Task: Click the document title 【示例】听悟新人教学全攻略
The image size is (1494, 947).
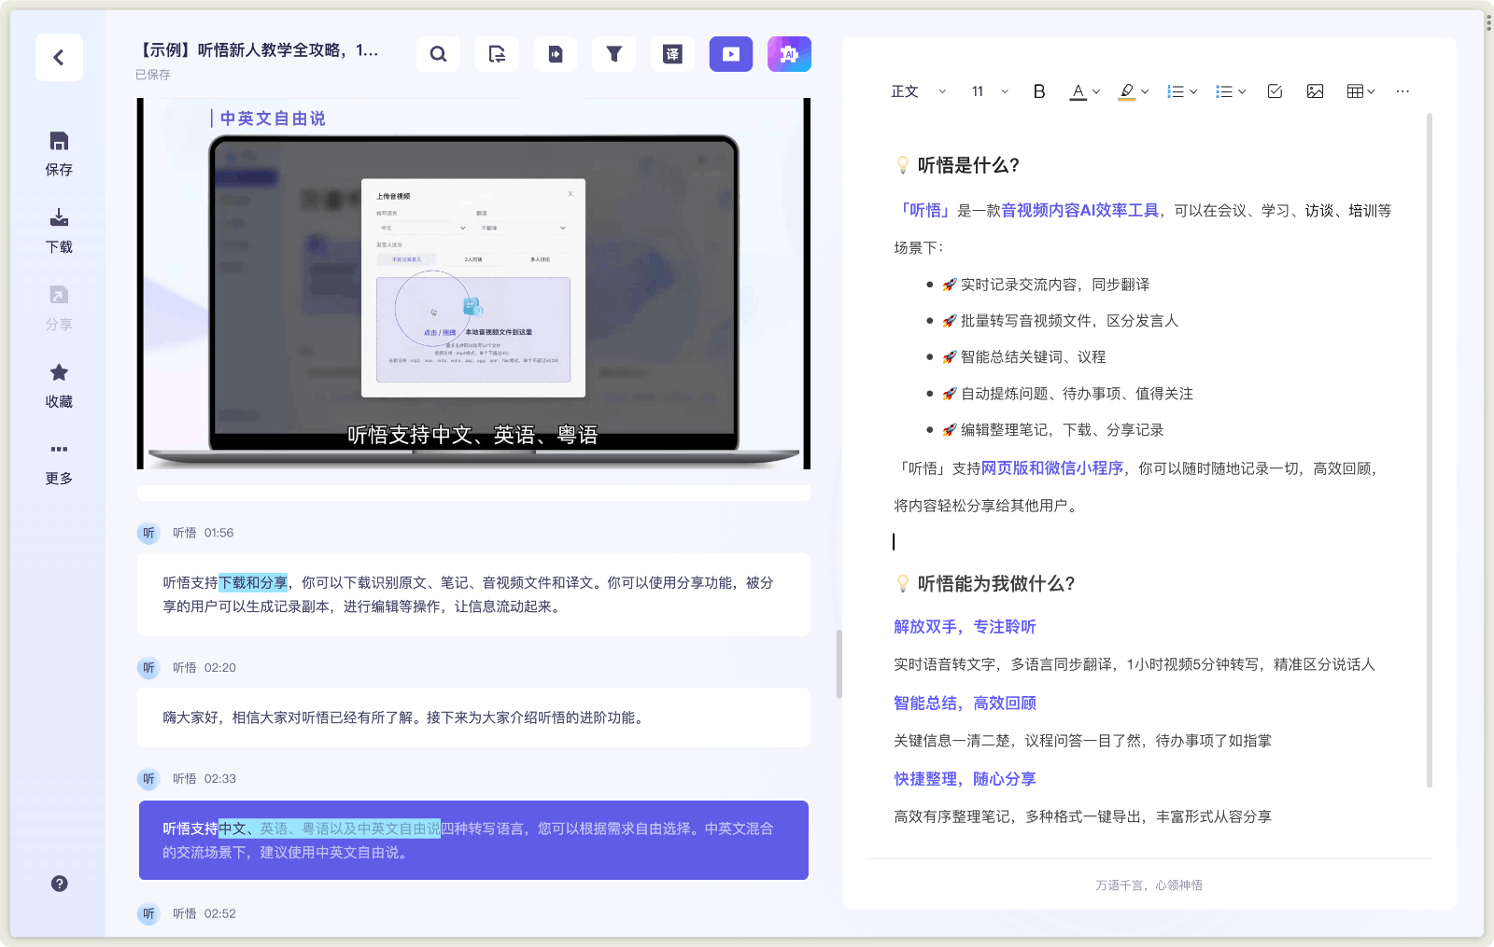Action: [x=258, y=50]
